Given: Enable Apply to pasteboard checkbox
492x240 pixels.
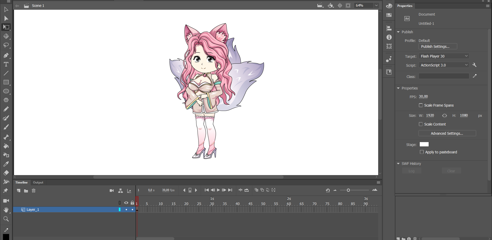Looking at the screenshot, I should click(422, 152).
